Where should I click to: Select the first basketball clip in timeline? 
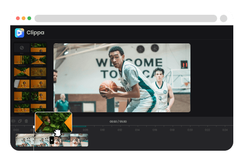(x=33, y=140)
